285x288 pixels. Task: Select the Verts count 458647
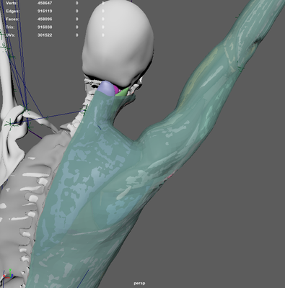45,3
